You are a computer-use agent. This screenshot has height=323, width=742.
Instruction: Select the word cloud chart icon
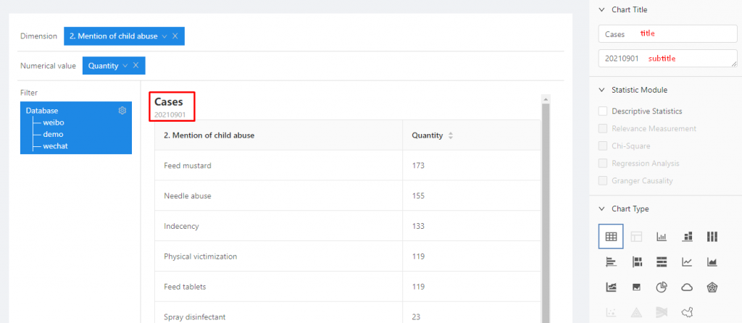point(687,287)
